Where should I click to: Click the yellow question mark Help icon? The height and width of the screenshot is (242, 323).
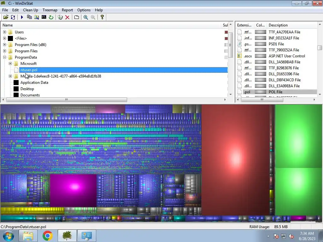[102, 17]
